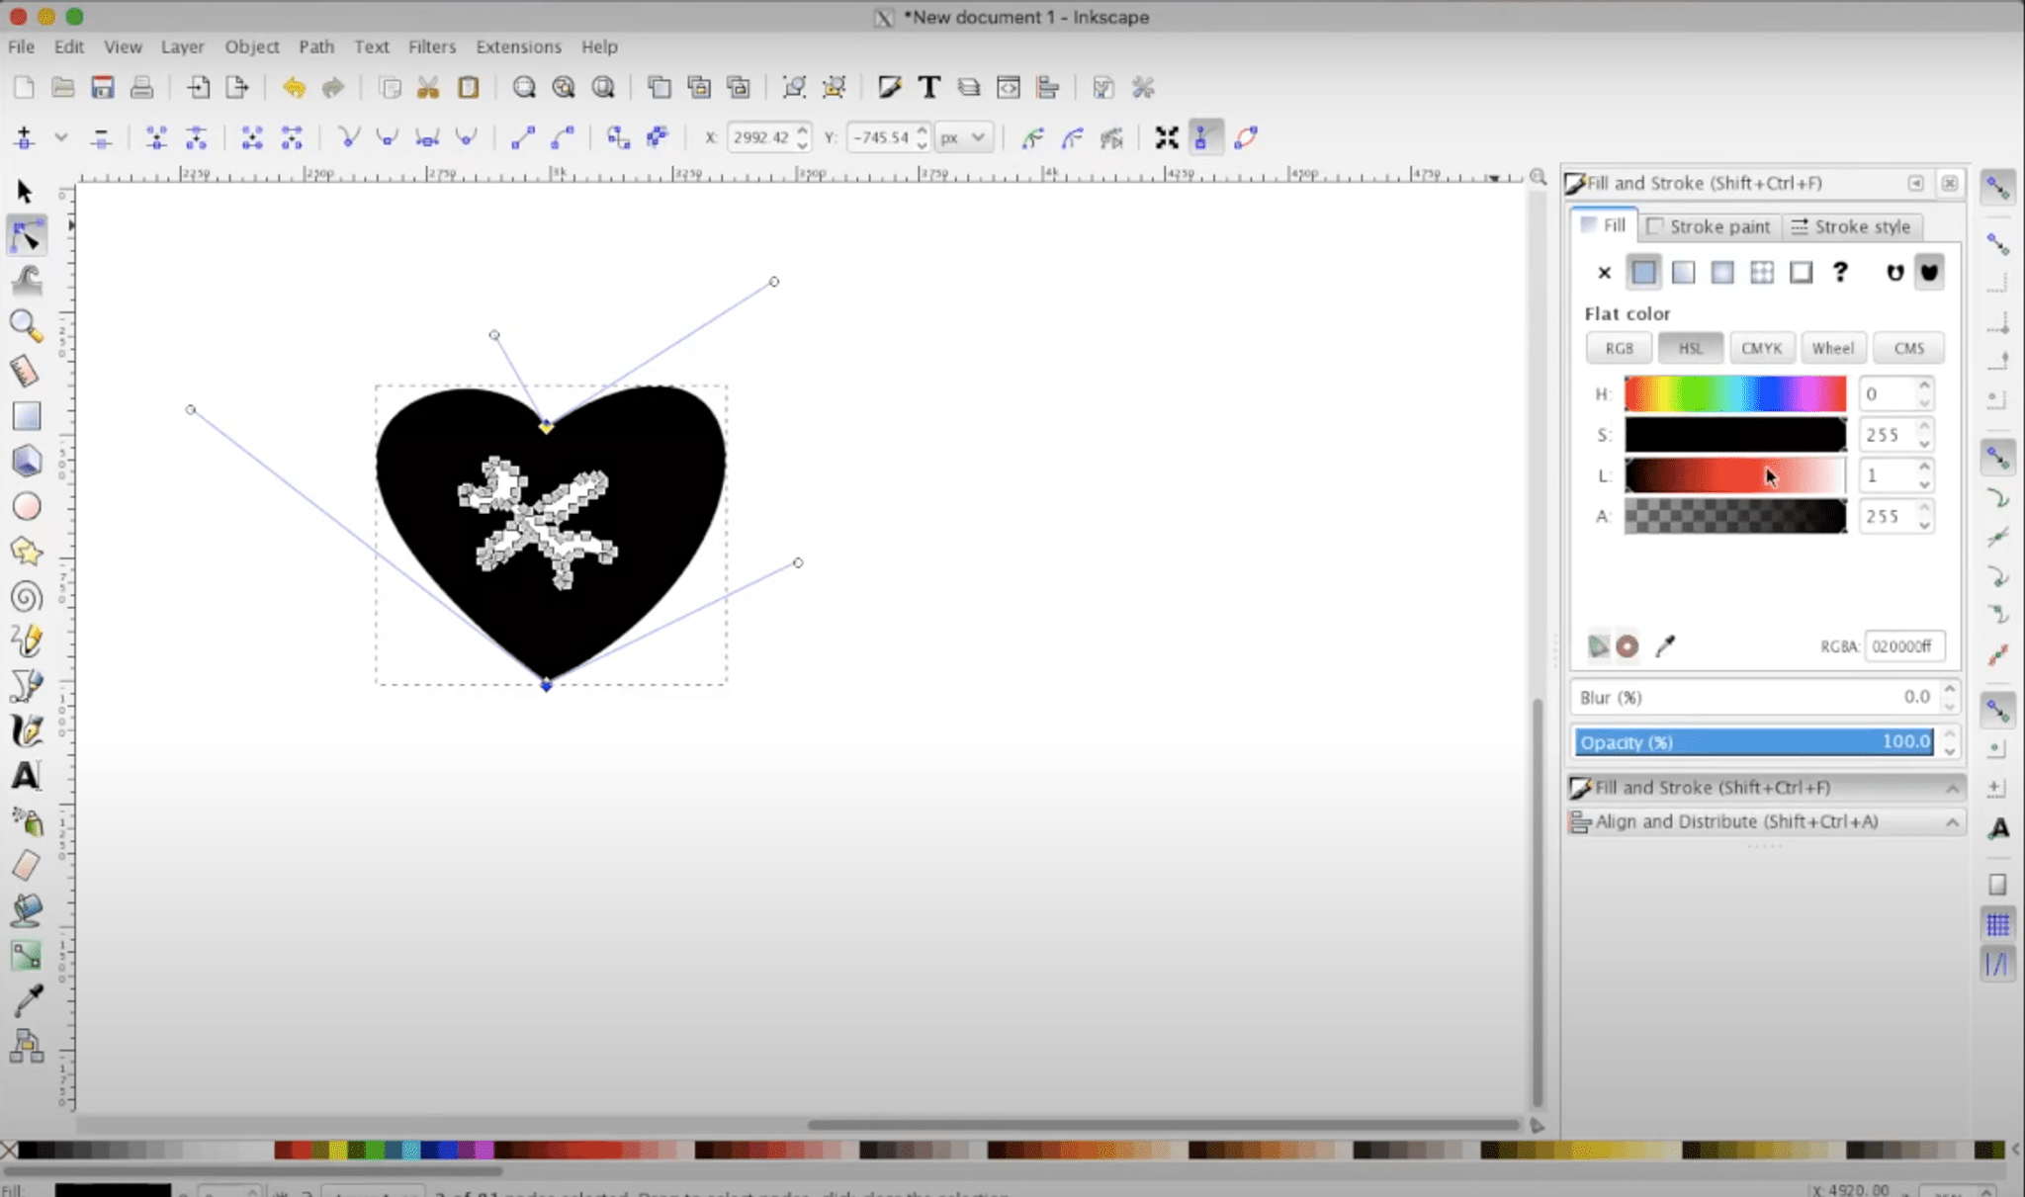The height and width of the screenshot is (1197, 2025).
Task: Select the Dropper color picker tool
Action: [27, 1000]
